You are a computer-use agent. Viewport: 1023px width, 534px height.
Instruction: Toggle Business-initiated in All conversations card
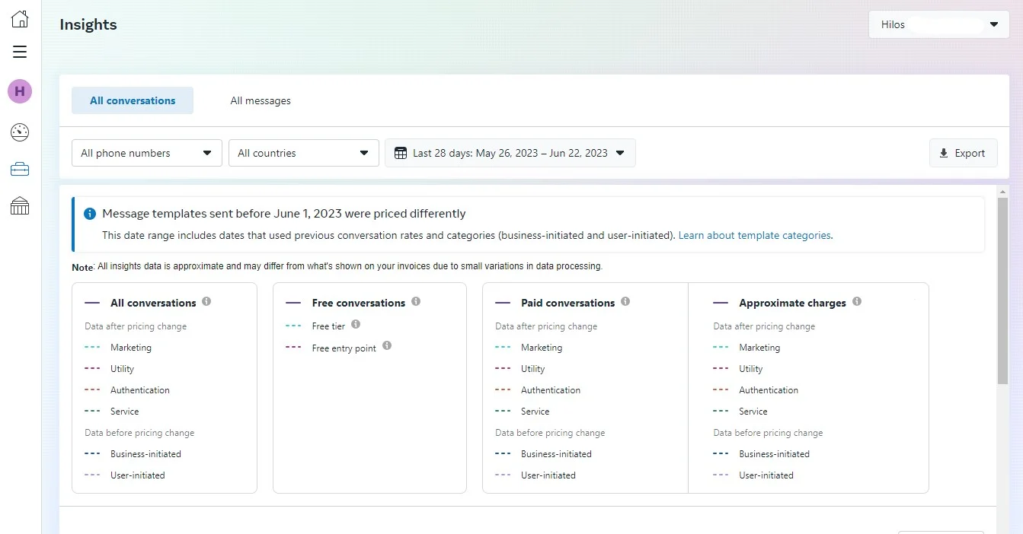pos(133,454)
